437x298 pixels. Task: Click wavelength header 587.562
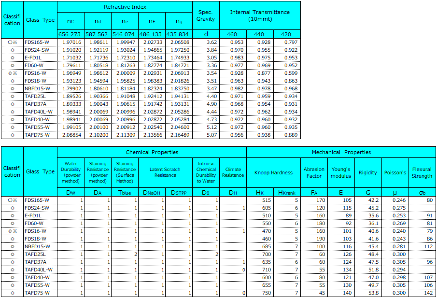click(98, 34)
